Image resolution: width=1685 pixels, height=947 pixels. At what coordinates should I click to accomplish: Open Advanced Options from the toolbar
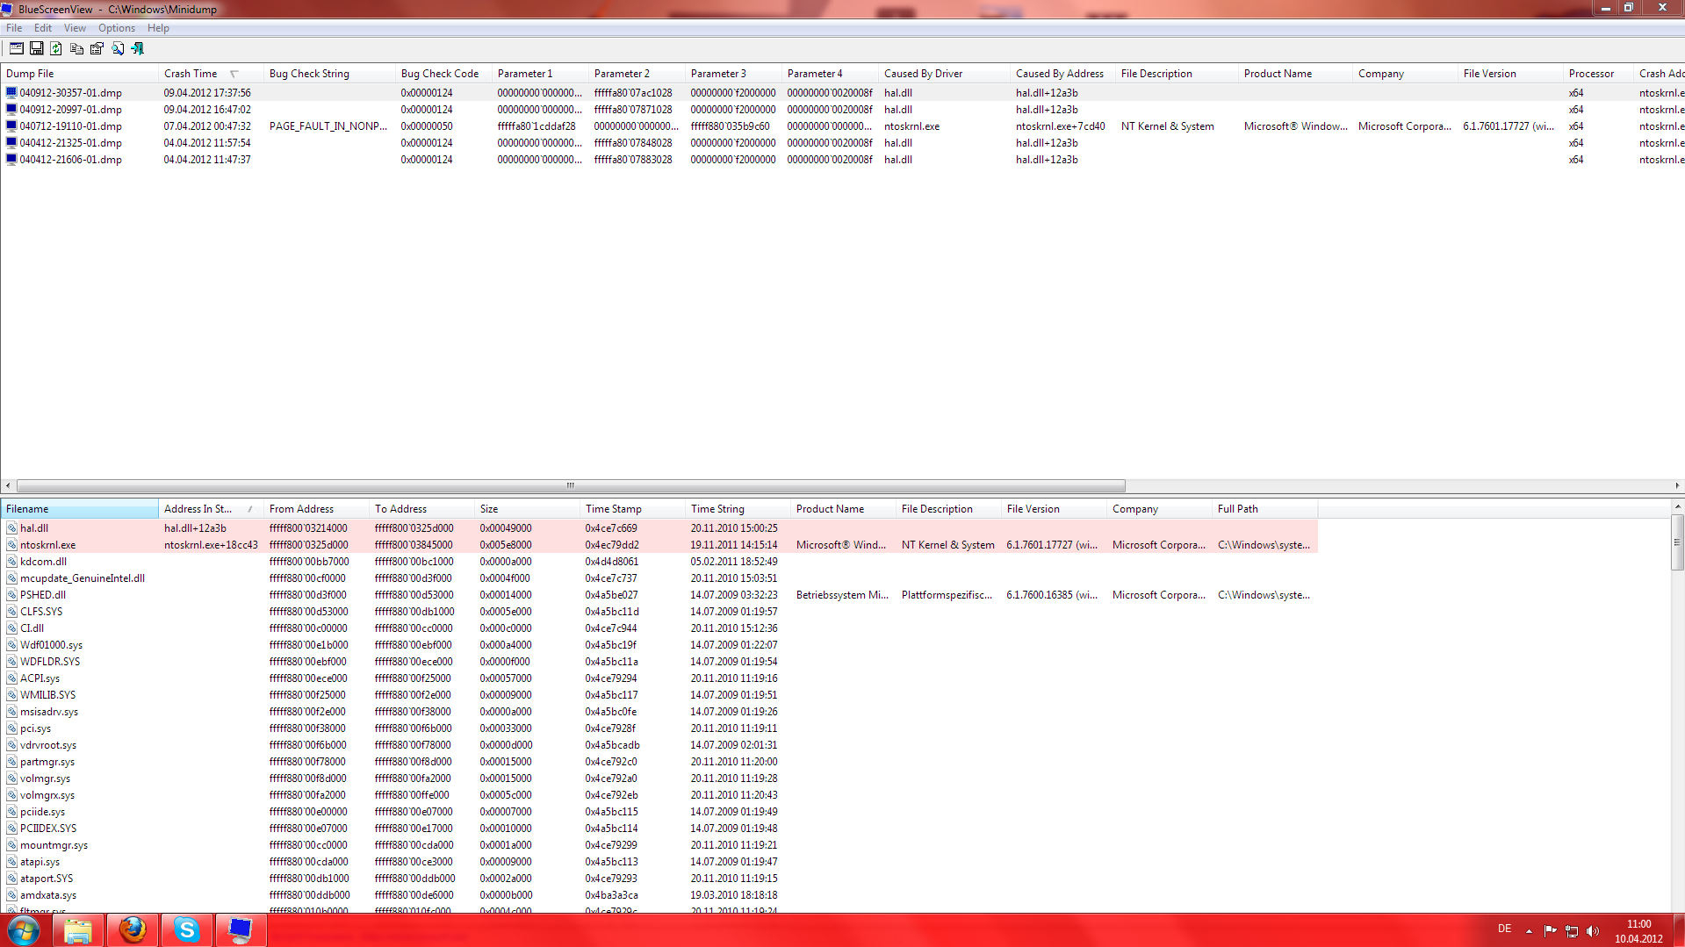click(16, 49)
